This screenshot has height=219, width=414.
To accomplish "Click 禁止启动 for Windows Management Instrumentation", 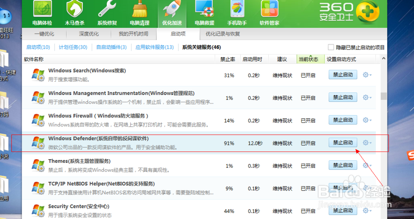I will coord(343,97).
